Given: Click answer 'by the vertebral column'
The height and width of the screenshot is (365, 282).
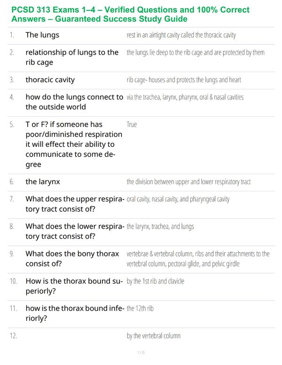Looking at the screenshot, I should [x=154, y=336].
